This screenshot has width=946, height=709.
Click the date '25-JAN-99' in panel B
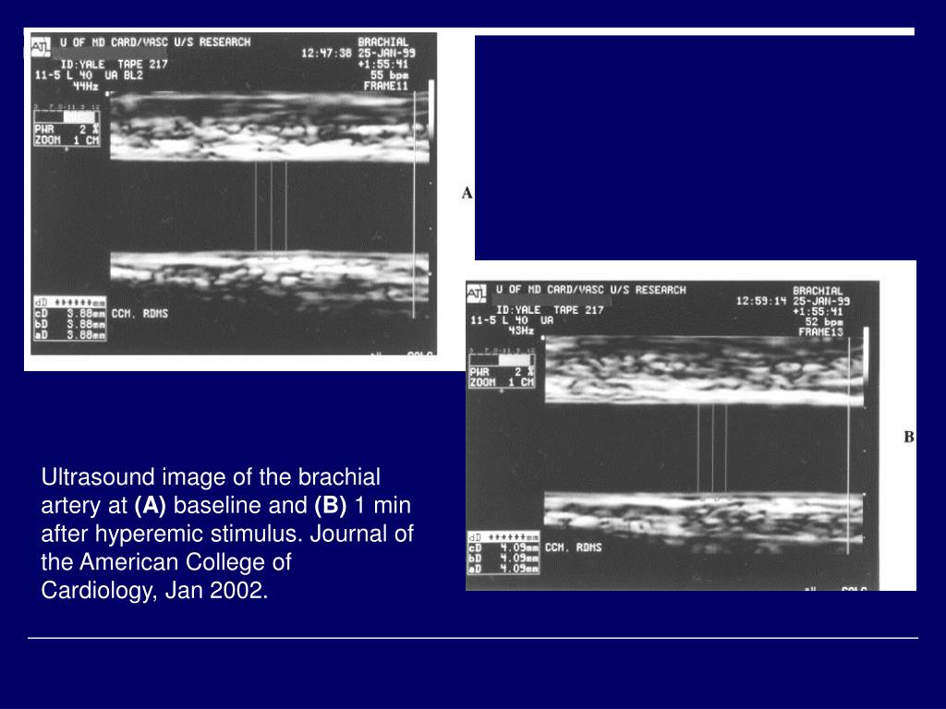coord(821,301)
